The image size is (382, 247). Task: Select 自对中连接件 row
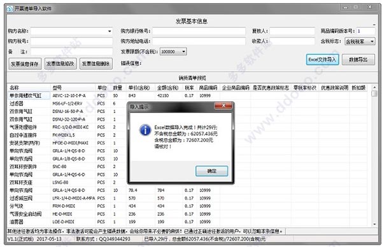pos(187,135)
